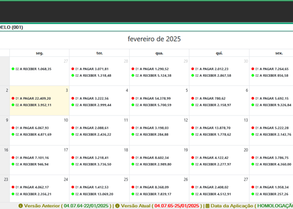Open the A PAGAR 5.692,15 entry
The width and height of the screenshot is (293, 209).
pyautogui.click(x=270, y=98)
